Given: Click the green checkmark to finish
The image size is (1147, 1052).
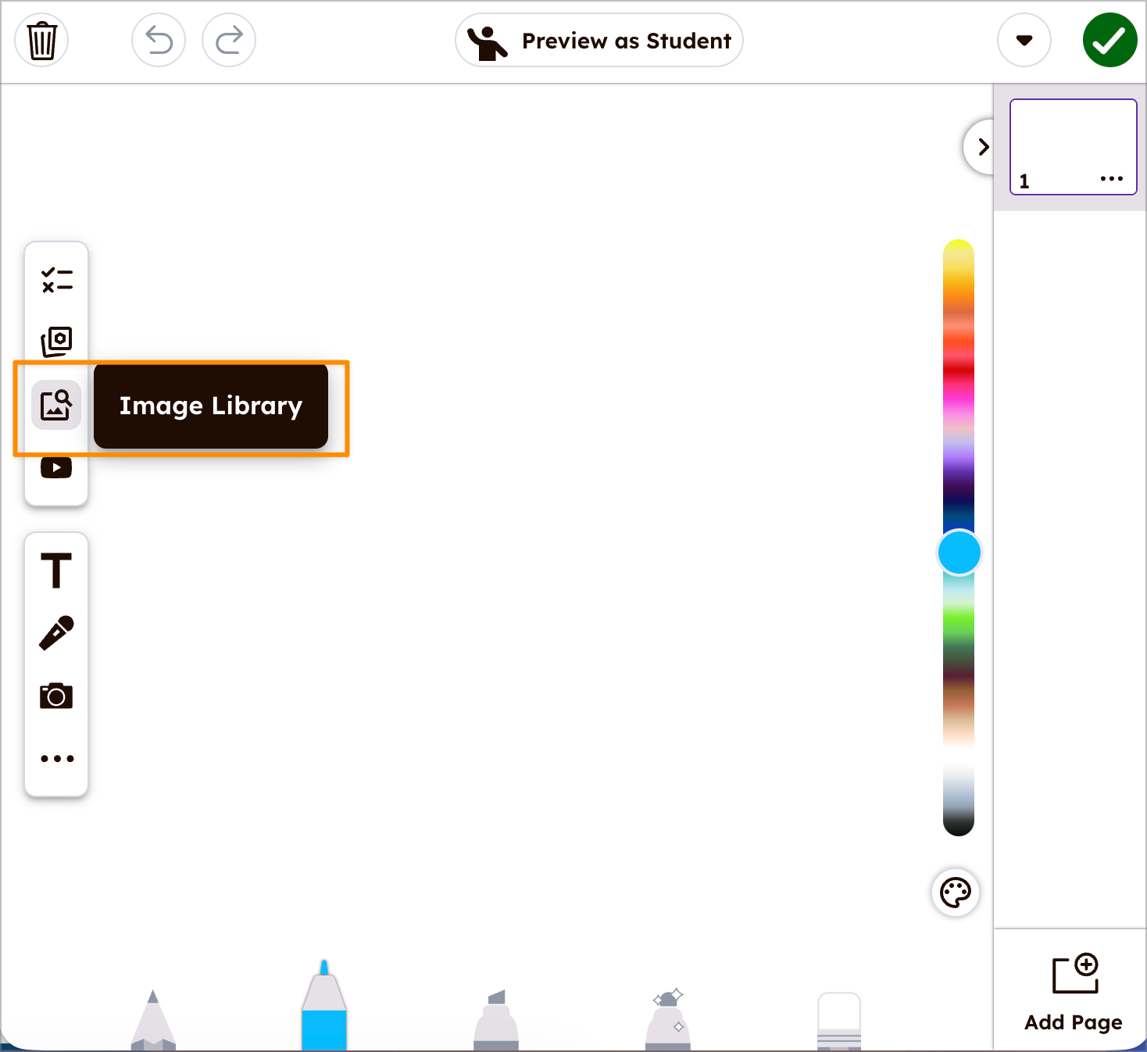Looking at the screenshot, I should coord(1109,41).
